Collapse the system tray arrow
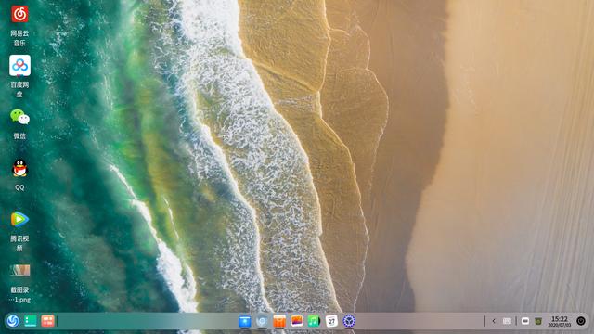 (494, 321)
